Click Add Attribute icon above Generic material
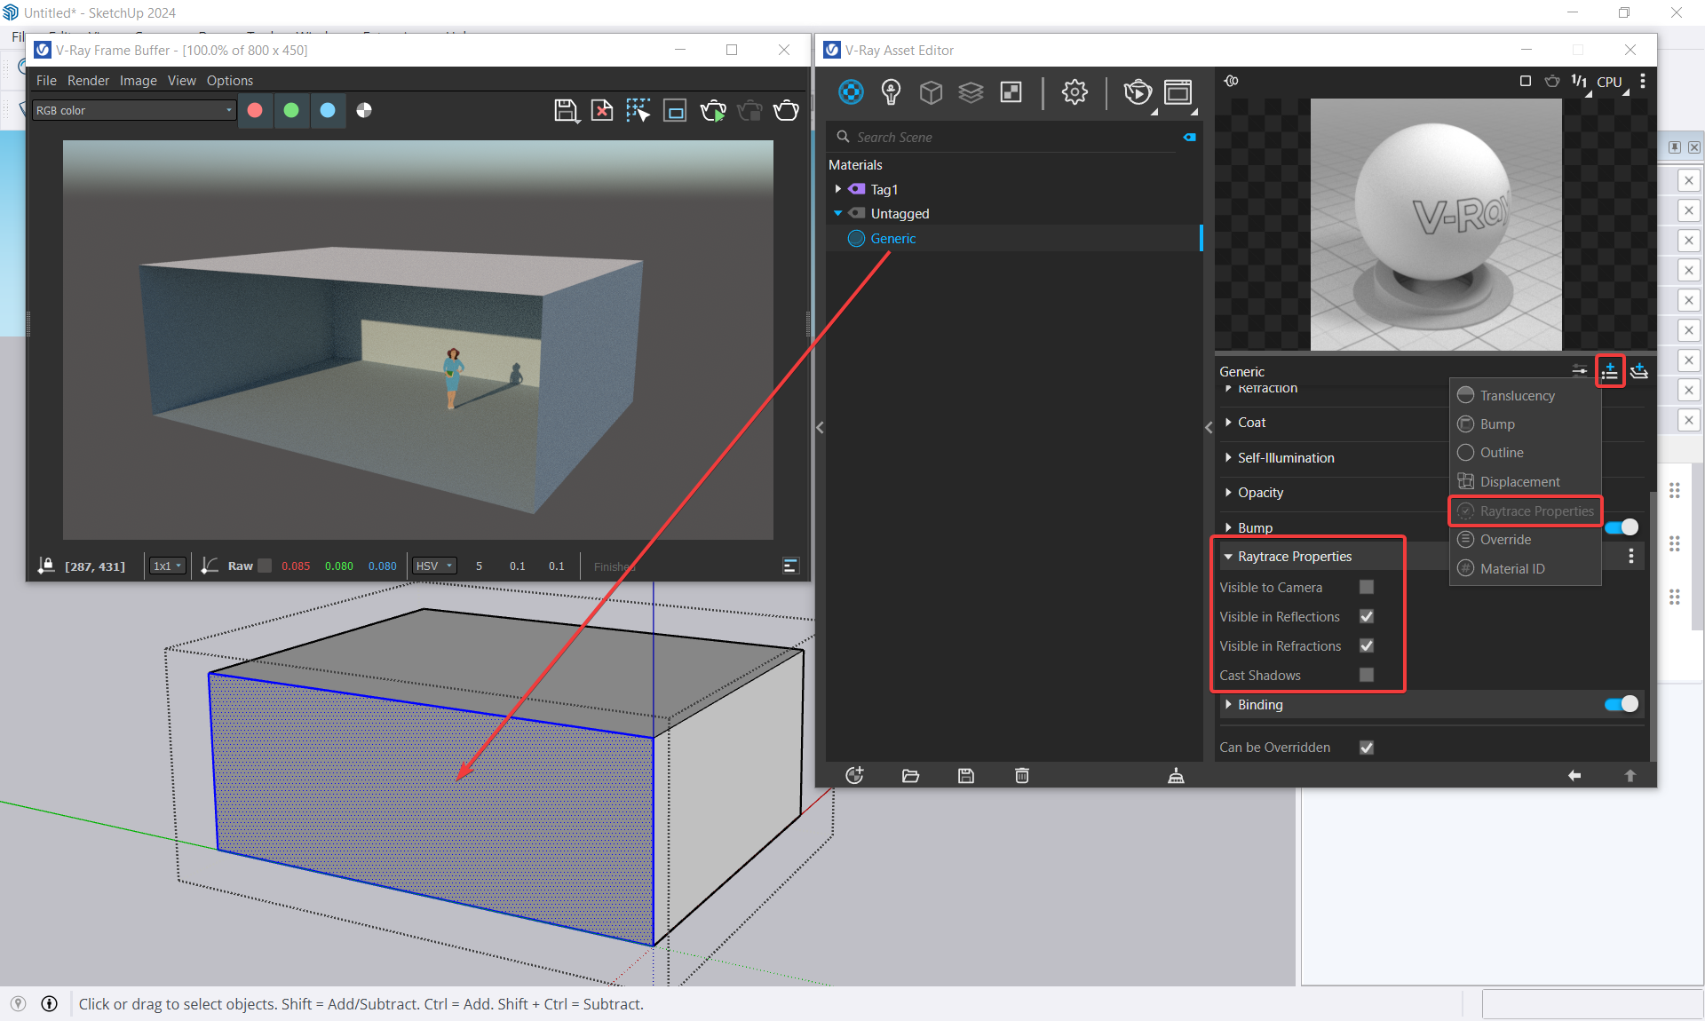Image resolution: width=1705 pixels, height=1021 pixels. pos(1610,371)
